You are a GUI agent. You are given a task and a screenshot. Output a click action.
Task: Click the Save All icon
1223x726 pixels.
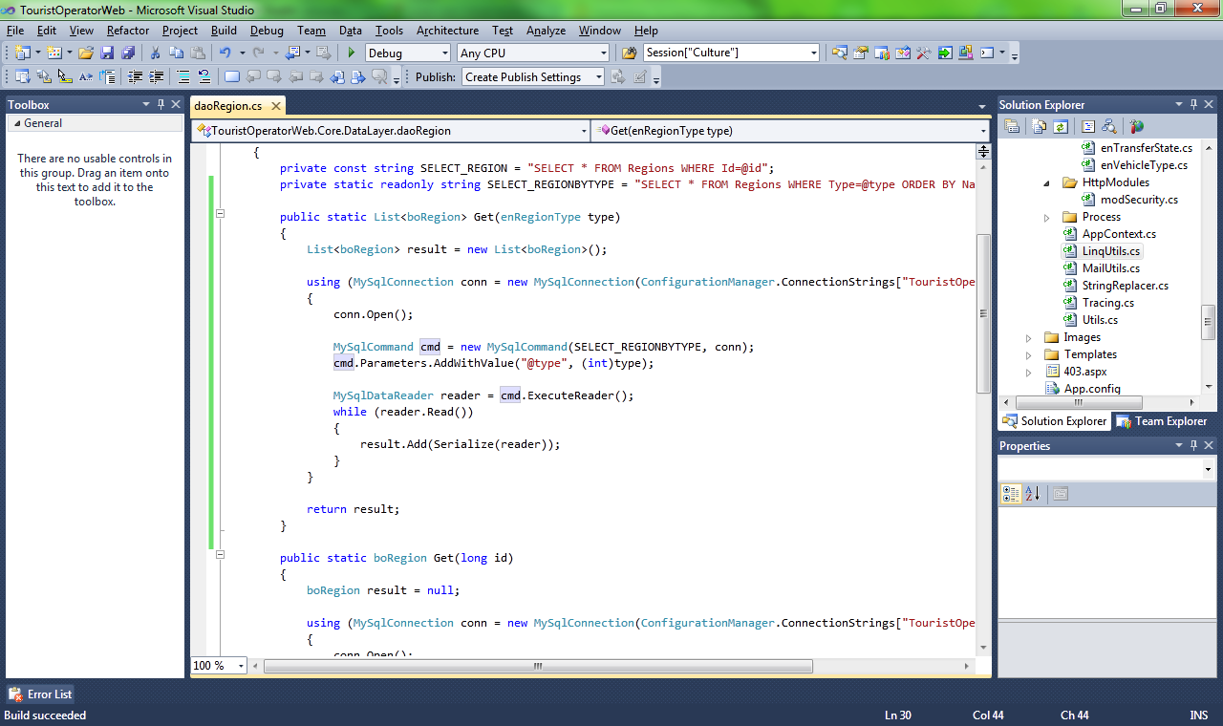[x=128, y=53]
